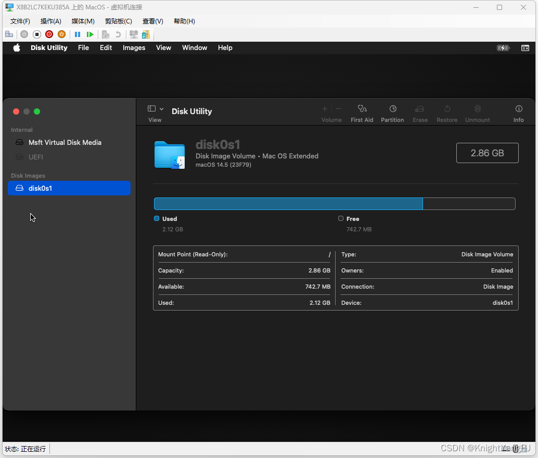The height and width of the screenshot is (458, 538).
Task: Run First Aid on the disk
Action: click(362, 114)
